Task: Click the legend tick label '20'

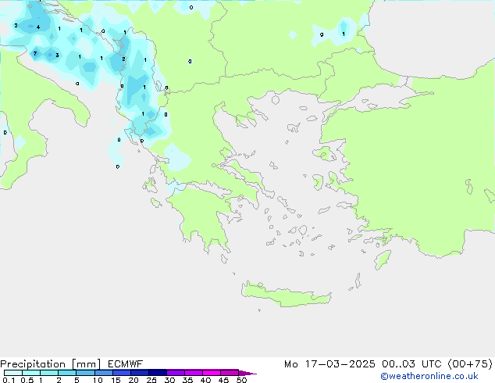Action: pos(134,380)
